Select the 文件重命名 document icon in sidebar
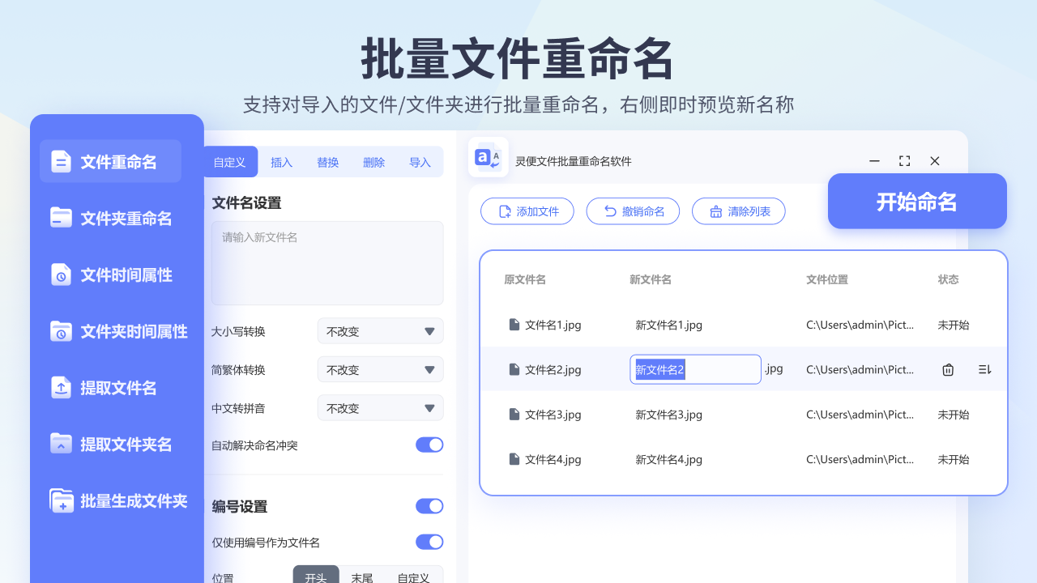 (61, 160)
